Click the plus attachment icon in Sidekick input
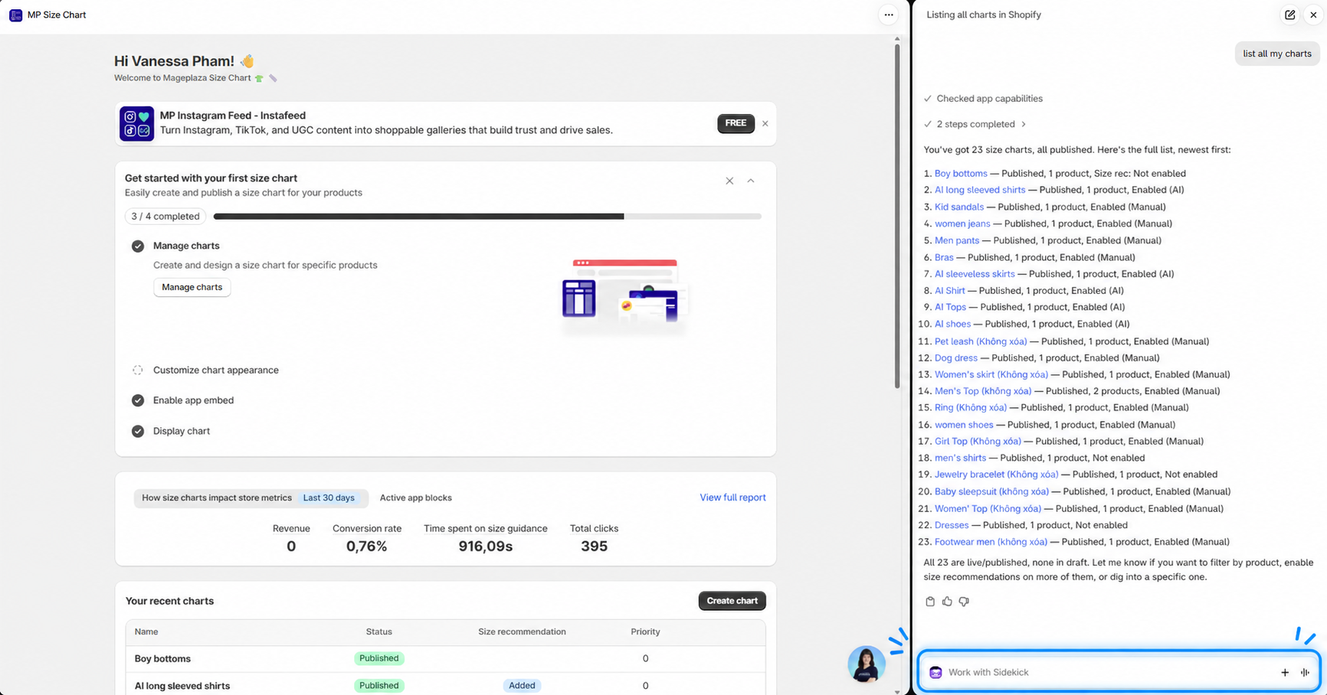The height and width of the screenshot is (695, 1327). [x=1285, y=672]
